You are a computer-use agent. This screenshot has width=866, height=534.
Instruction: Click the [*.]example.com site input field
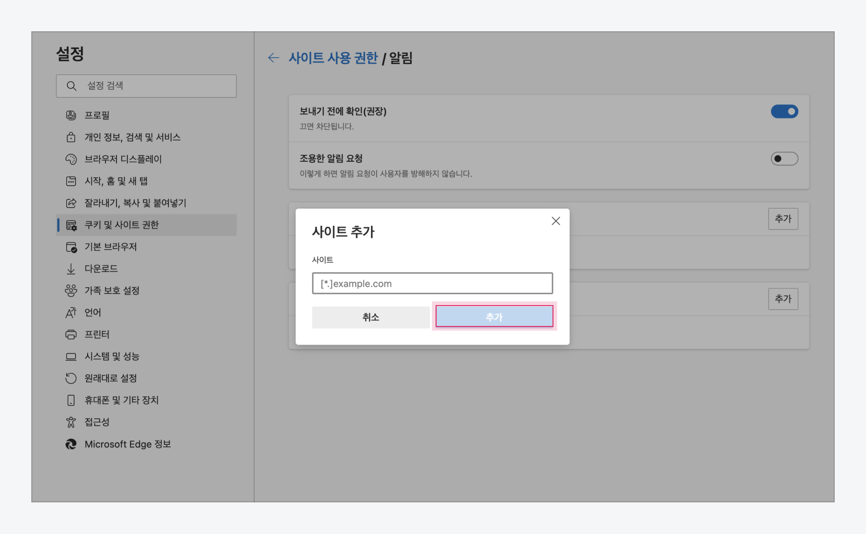pyautogui.click(x=432, y=284)
